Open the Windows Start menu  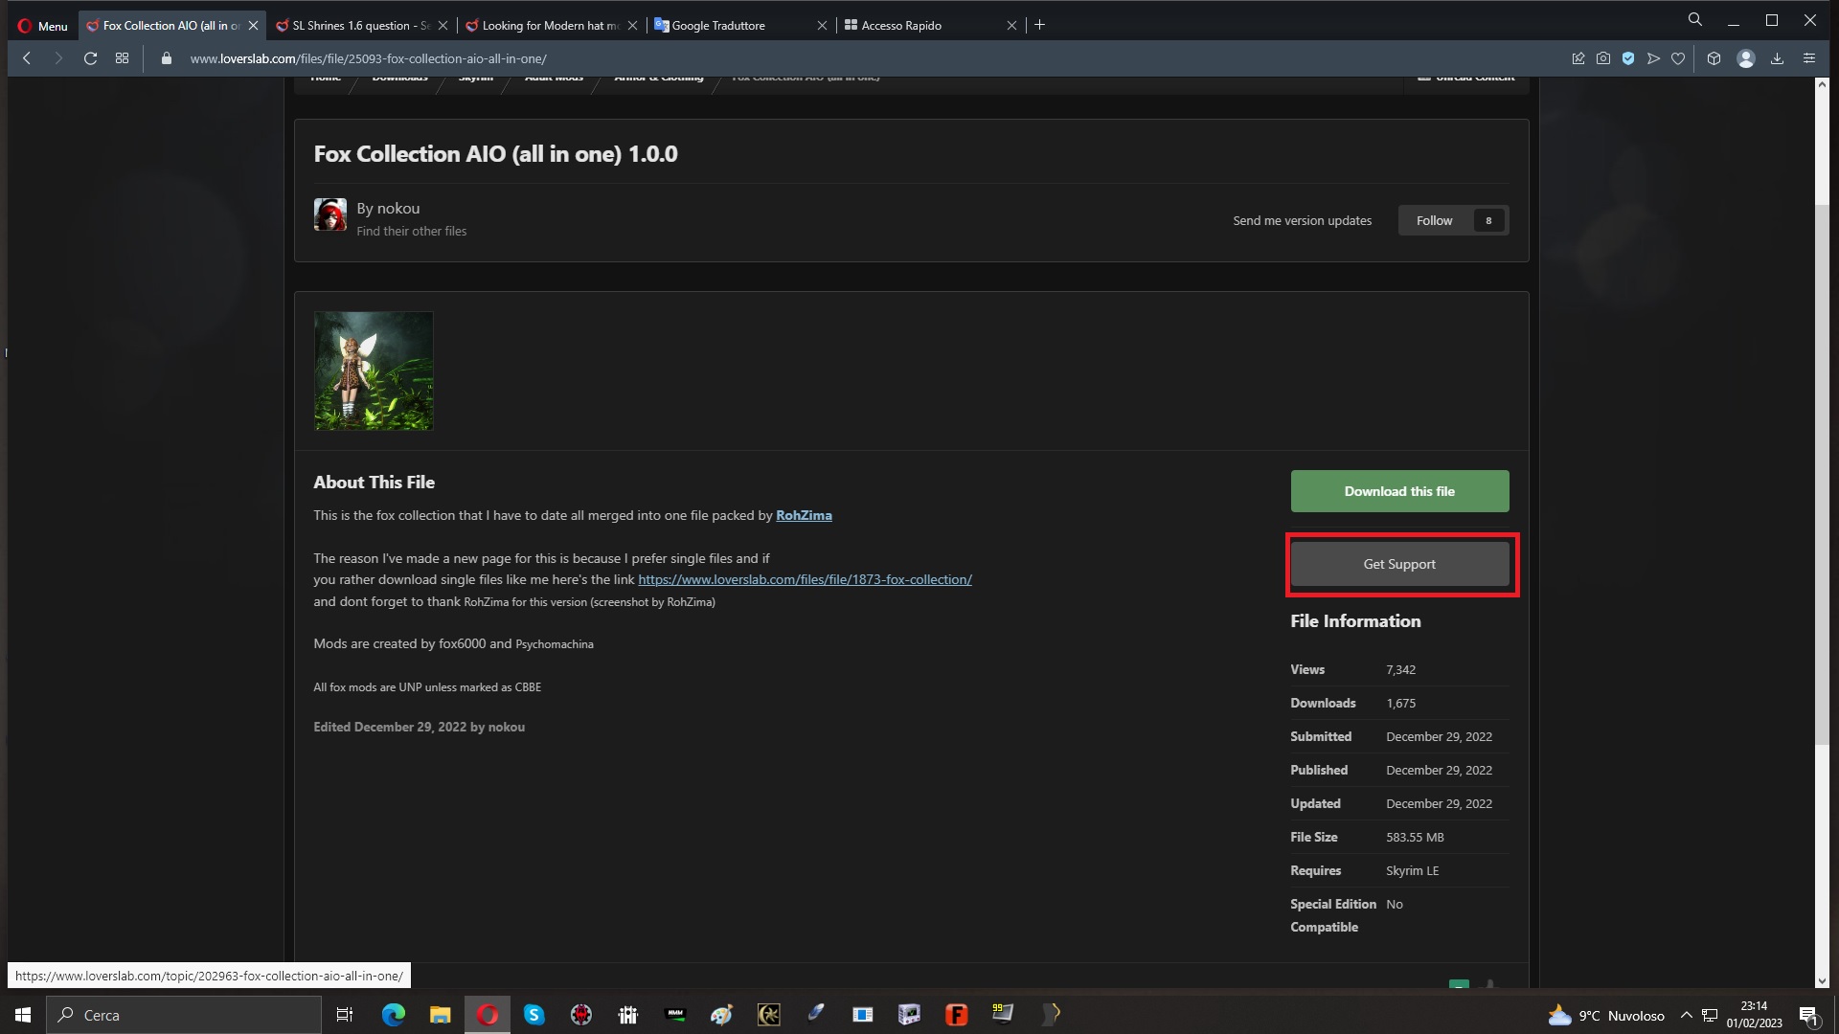tap(23, 1015)
